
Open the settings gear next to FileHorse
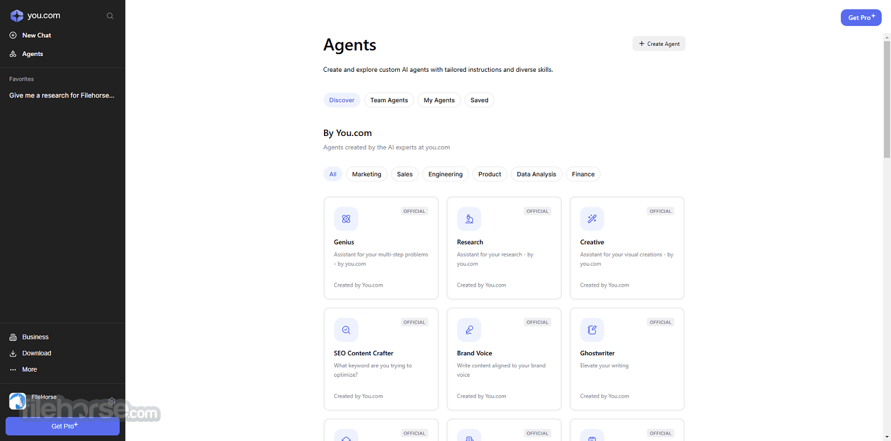coord(112,401)
